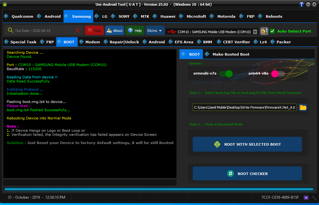
Task: Open the top-row FRP tab
Action: (x=247, y=16)
